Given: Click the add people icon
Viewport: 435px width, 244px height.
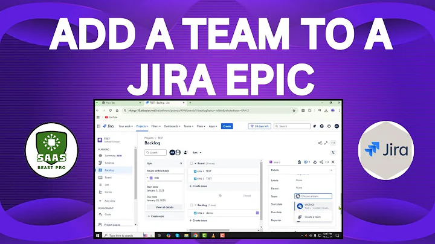Looking at the screenshot, I should [x=186, y=152].
